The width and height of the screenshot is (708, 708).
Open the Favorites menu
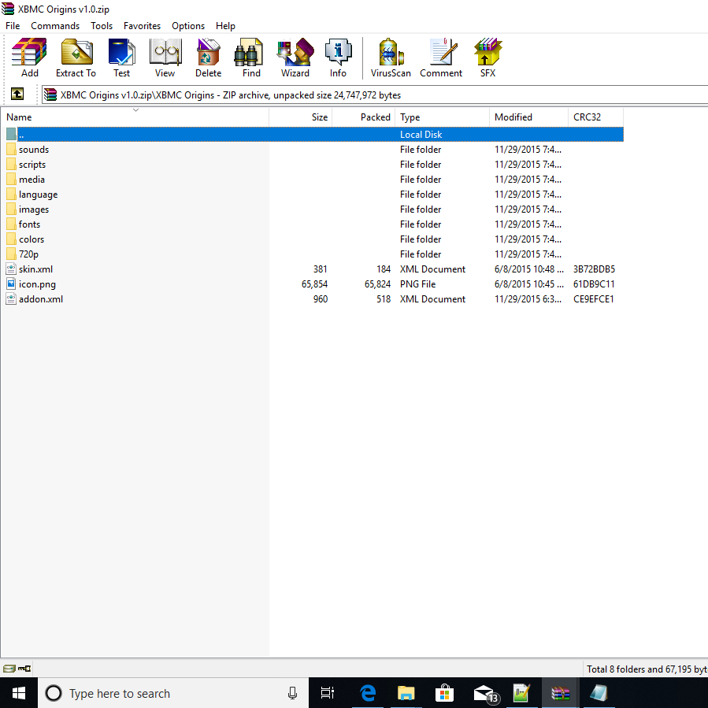142,26
